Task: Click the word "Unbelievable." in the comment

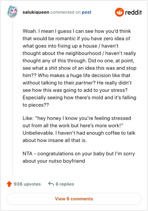Action: pos(38,133)
